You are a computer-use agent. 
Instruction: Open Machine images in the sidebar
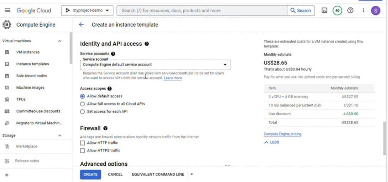point(30,88)
